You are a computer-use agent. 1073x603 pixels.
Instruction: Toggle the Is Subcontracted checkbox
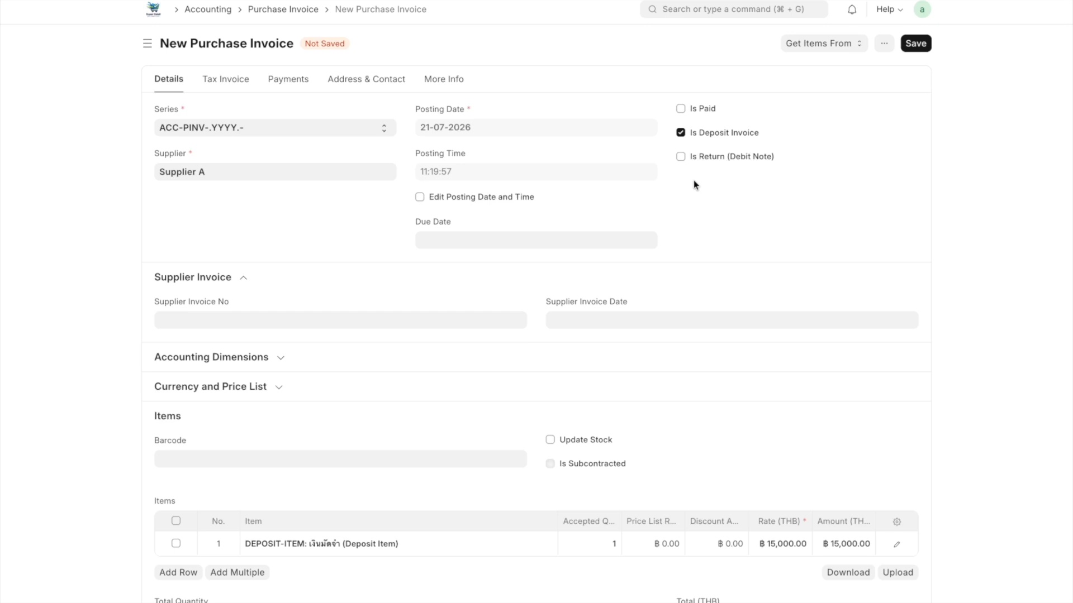click(550, 464)
